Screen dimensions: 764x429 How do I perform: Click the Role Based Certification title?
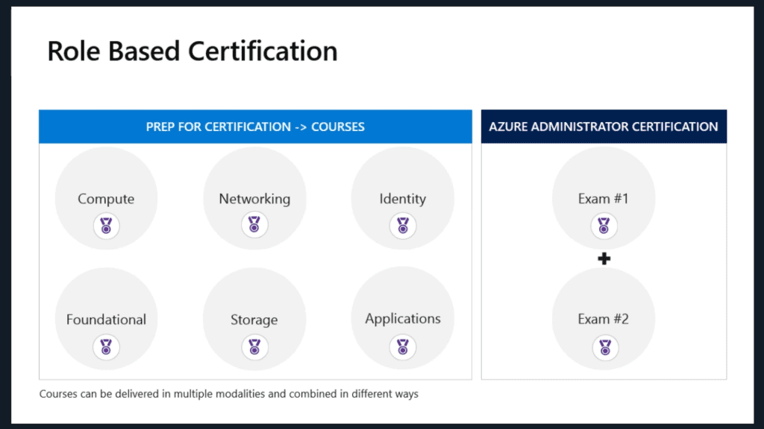point(192,51)
